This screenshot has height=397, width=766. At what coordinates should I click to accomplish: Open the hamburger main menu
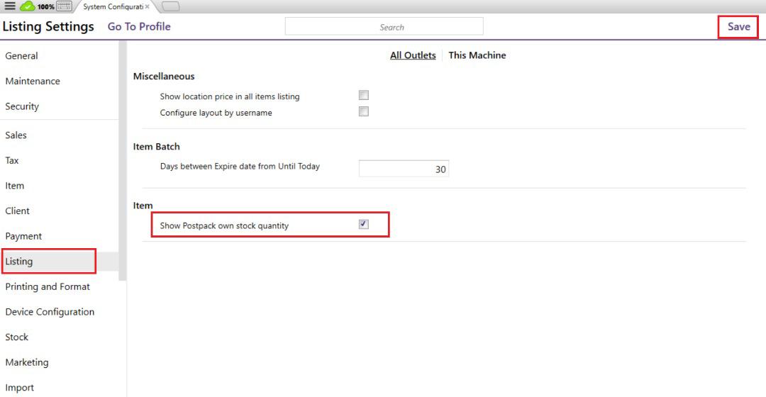10,6
